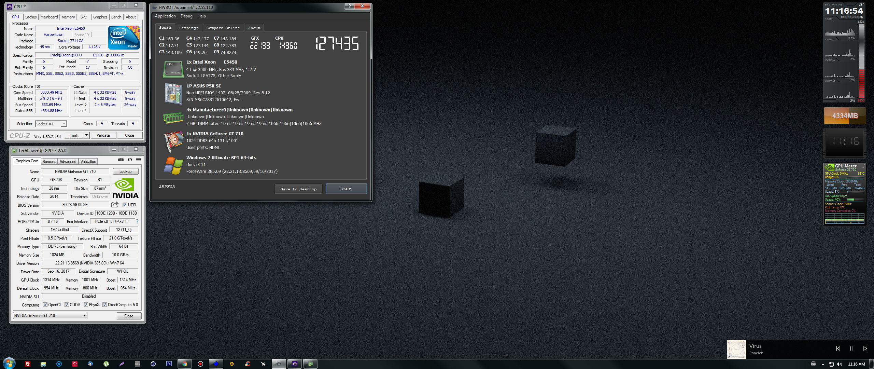Viewport: 874px width, 369px height.
Task: Open Photoshop from the taskbar
Action: pyautogui.click(x=169, y=364)
